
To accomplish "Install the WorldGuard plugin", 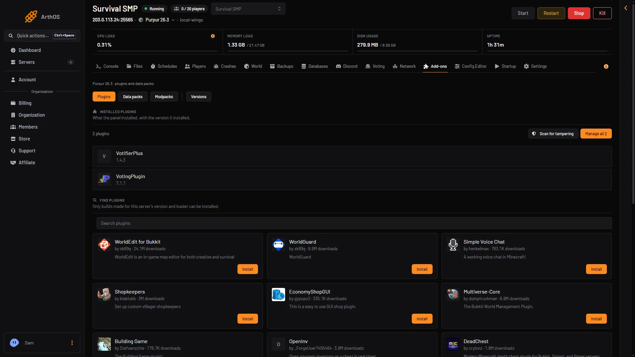I will pyautogui.click(x=422, y=269).
